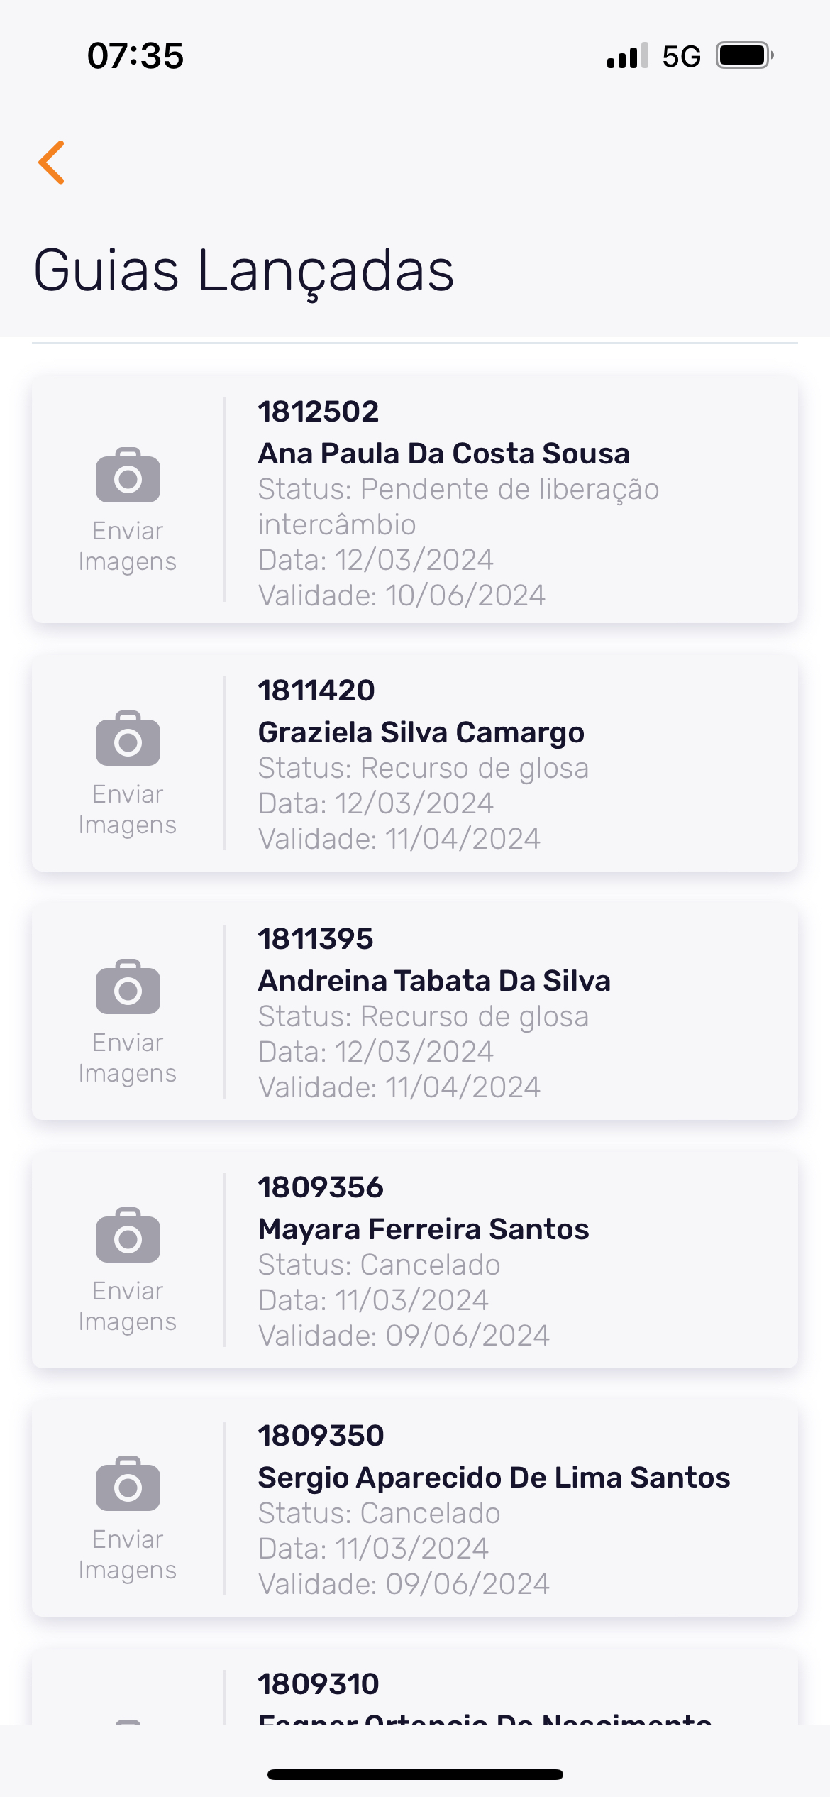
Task: Tap the Guias Lançadas page title
Action: [243, 271]
